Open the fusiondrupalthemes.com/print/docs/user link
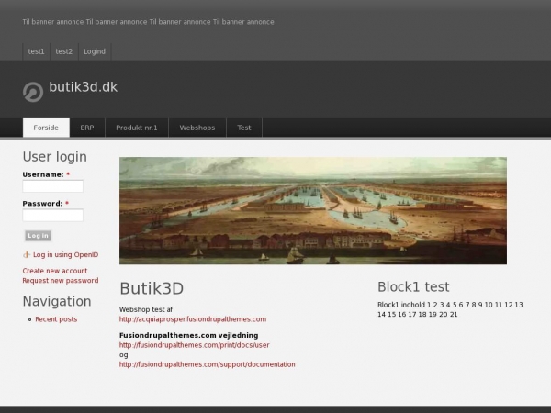 tap(195, 345)
